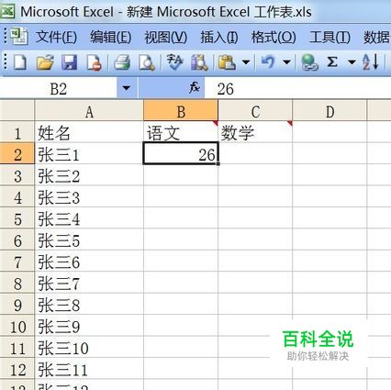Click the Save floppy disk icon
Viewport: 391px width, 390px height.
click(x=69, y=62)
